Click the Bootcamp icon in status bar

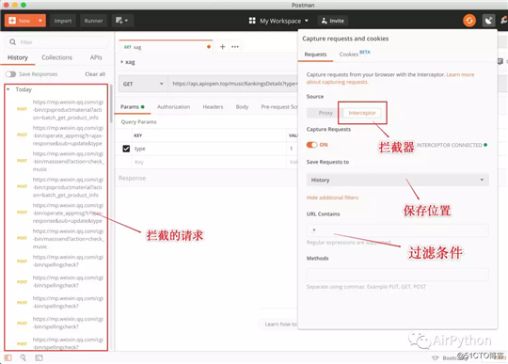pyautogui.click(x=436, y=357)
